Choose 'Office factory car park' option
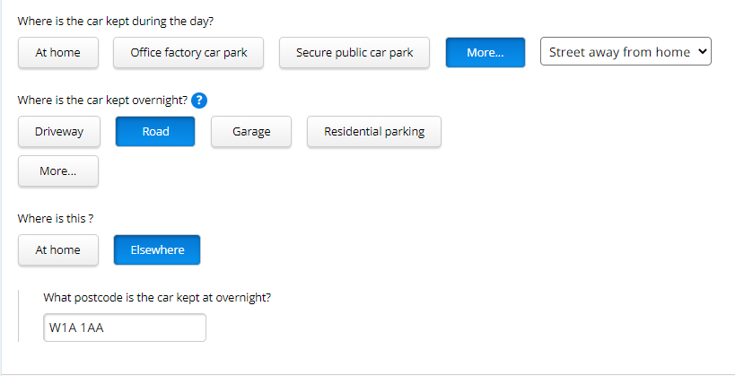 tap(188, 53)
